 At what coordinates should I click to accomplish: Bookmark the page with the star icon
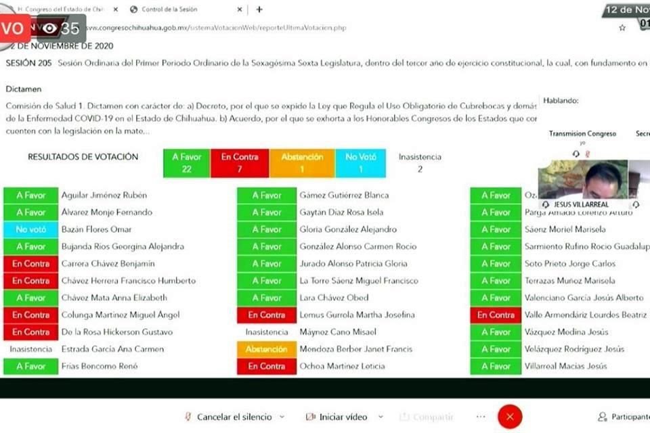(x=622, y=28)
